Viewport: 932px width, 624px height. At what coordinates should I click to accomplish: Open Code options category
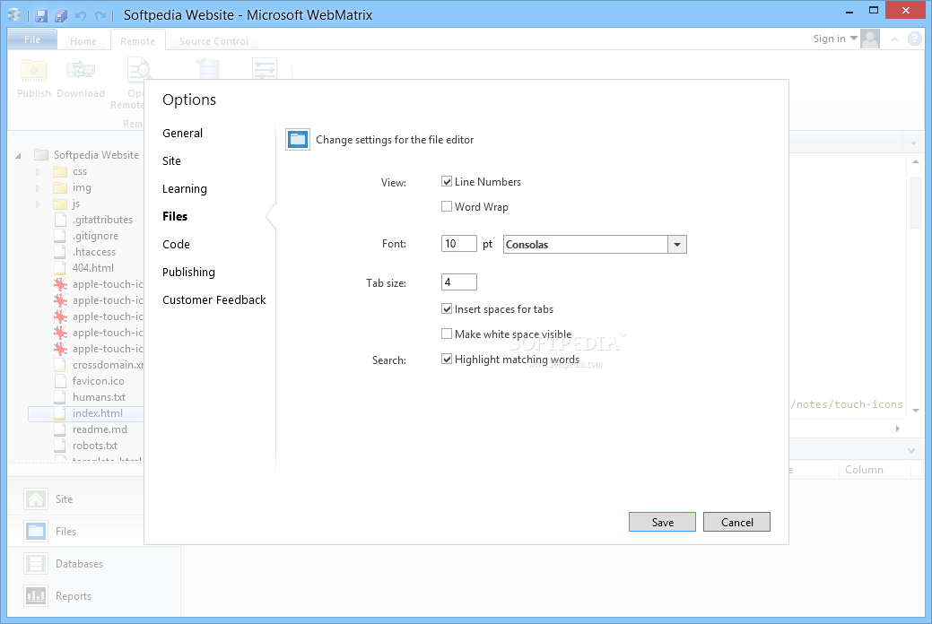tap(177, 244)
